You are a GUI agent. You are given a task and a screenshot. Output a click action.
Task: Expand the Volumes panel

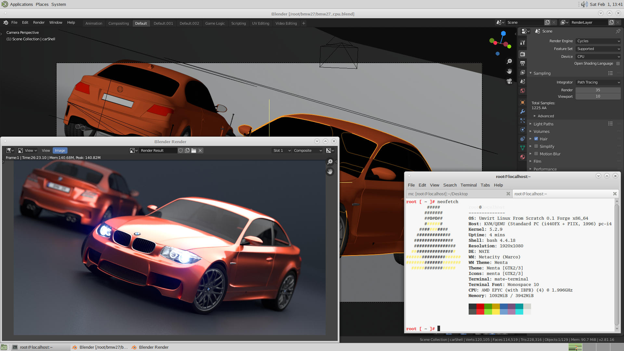530,131
